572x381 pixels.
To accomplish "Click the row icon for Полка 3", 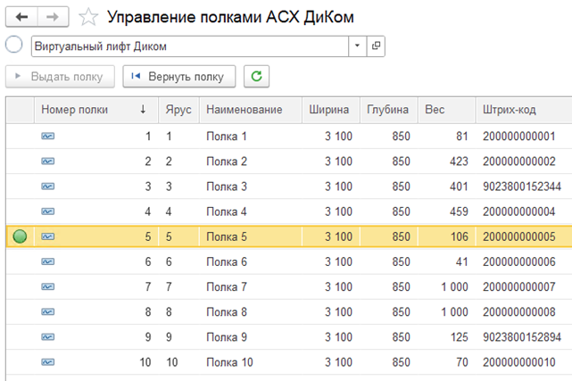I will [x=47, y=186].
